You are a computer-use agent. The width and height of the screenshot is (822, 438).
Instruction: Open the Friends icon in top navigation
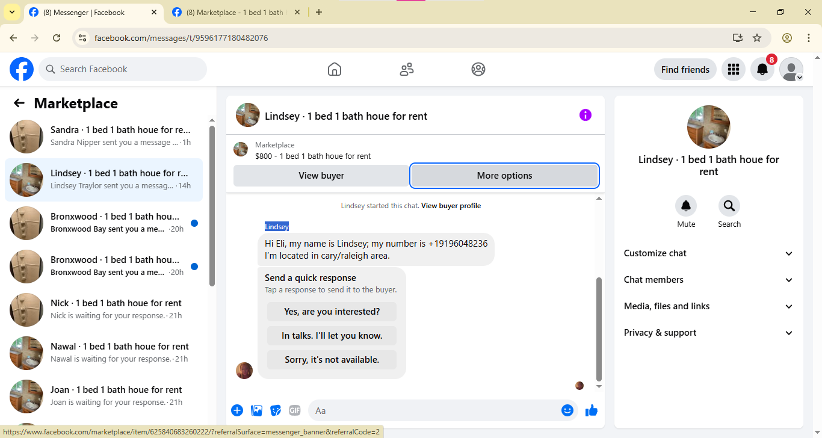point(407,69)
